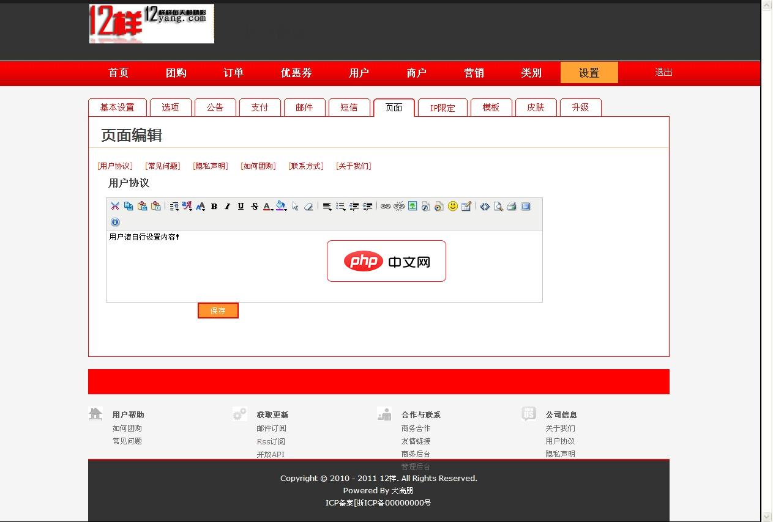Toggle strikethrough formatting in editor toolbar
This screenshot has width=773, height=522.
[255, 207]
